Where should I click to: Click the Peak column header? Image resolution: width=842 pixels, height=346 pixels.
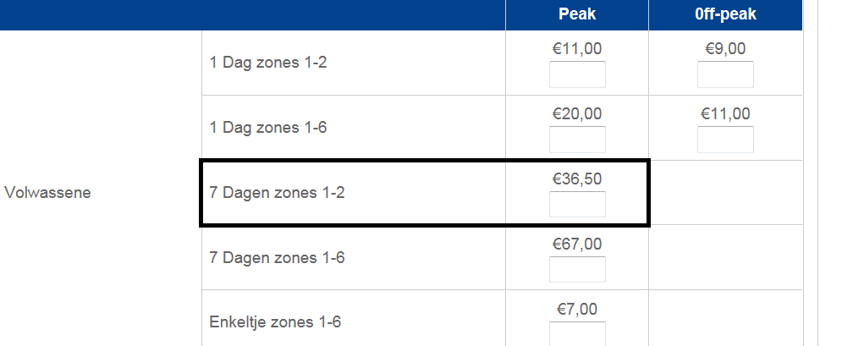tap(577, 14)
